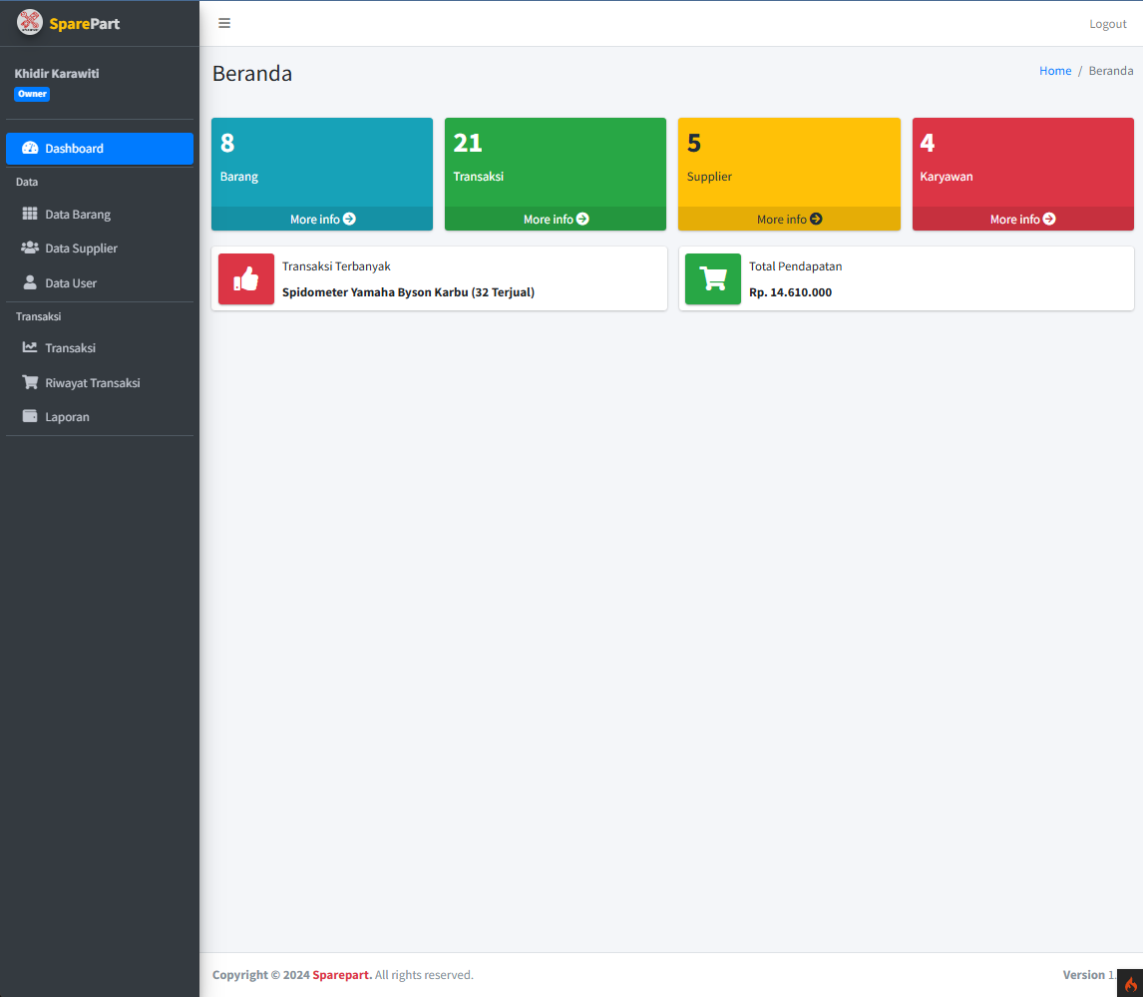This screenshot has height=997, width=1143.
Task: Click the Home breadcrumb link
Action: 1055,70
